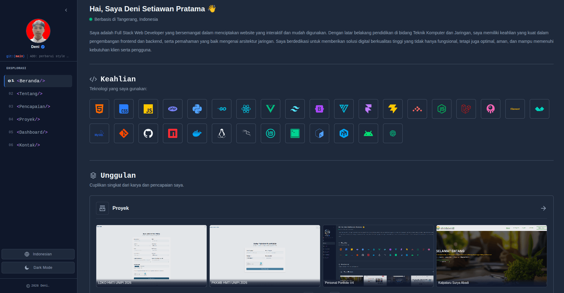Click the Android skill icon
This screenshot has width=564, height=293.
click(x=368, y=133)
